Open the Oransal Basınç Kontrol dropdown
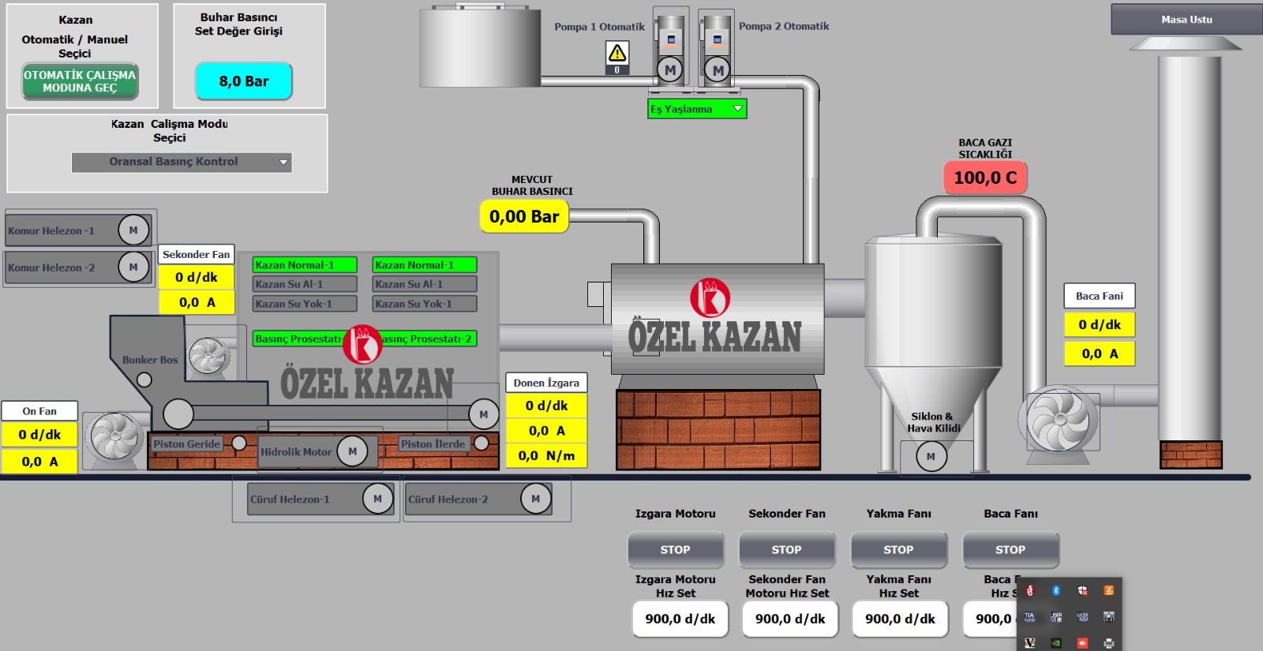Screen dimensions: 1263x651 coord(182,162)
